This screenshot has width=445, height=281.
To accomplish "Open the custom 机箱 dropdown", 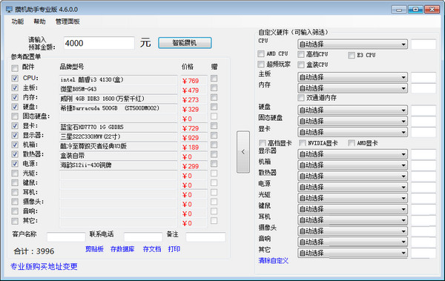I will pyautogui.click(x=352, y=165).
